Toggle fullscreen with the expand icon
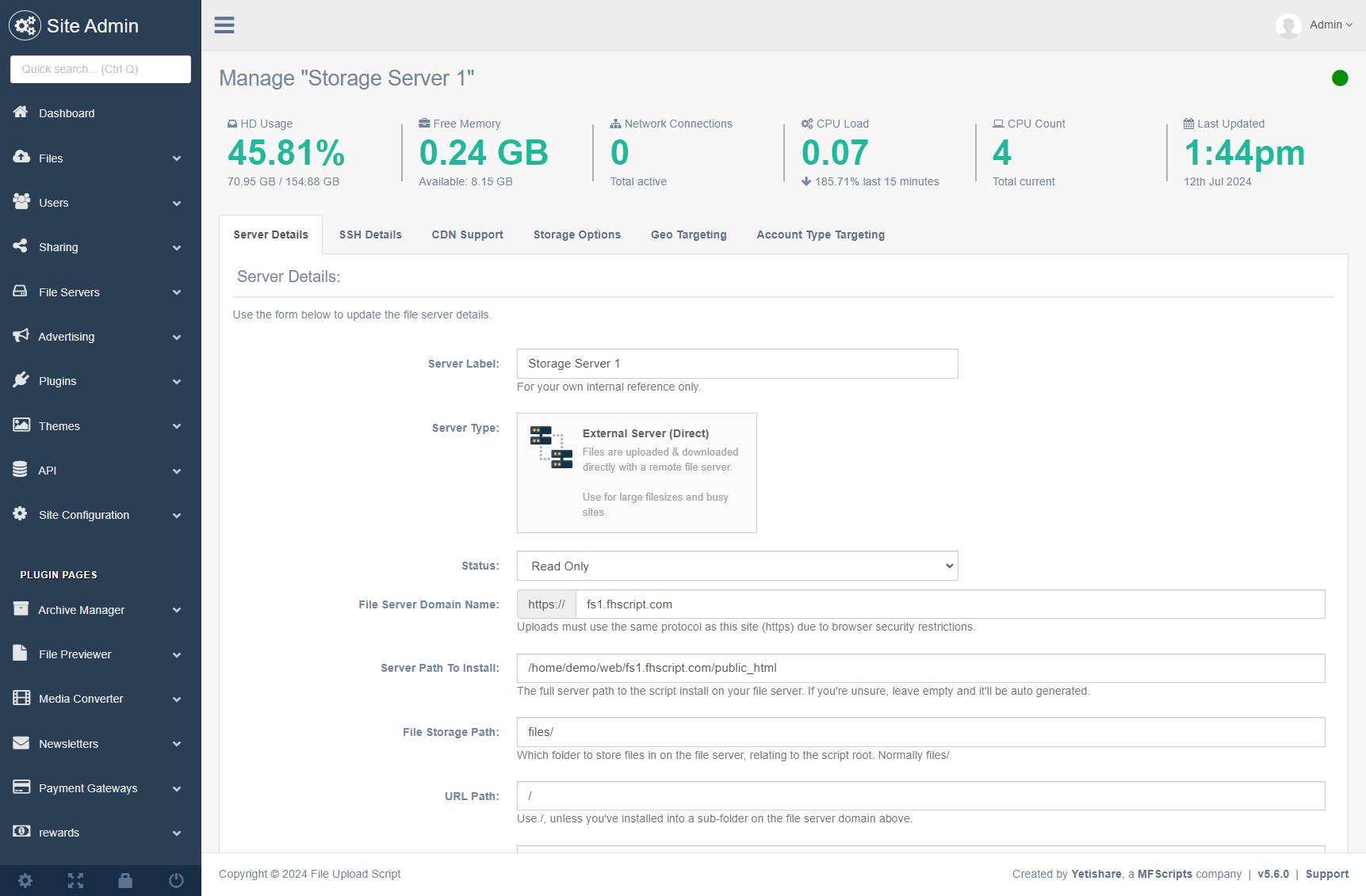This screenshot has width=1366, height=896. [75, 880]
